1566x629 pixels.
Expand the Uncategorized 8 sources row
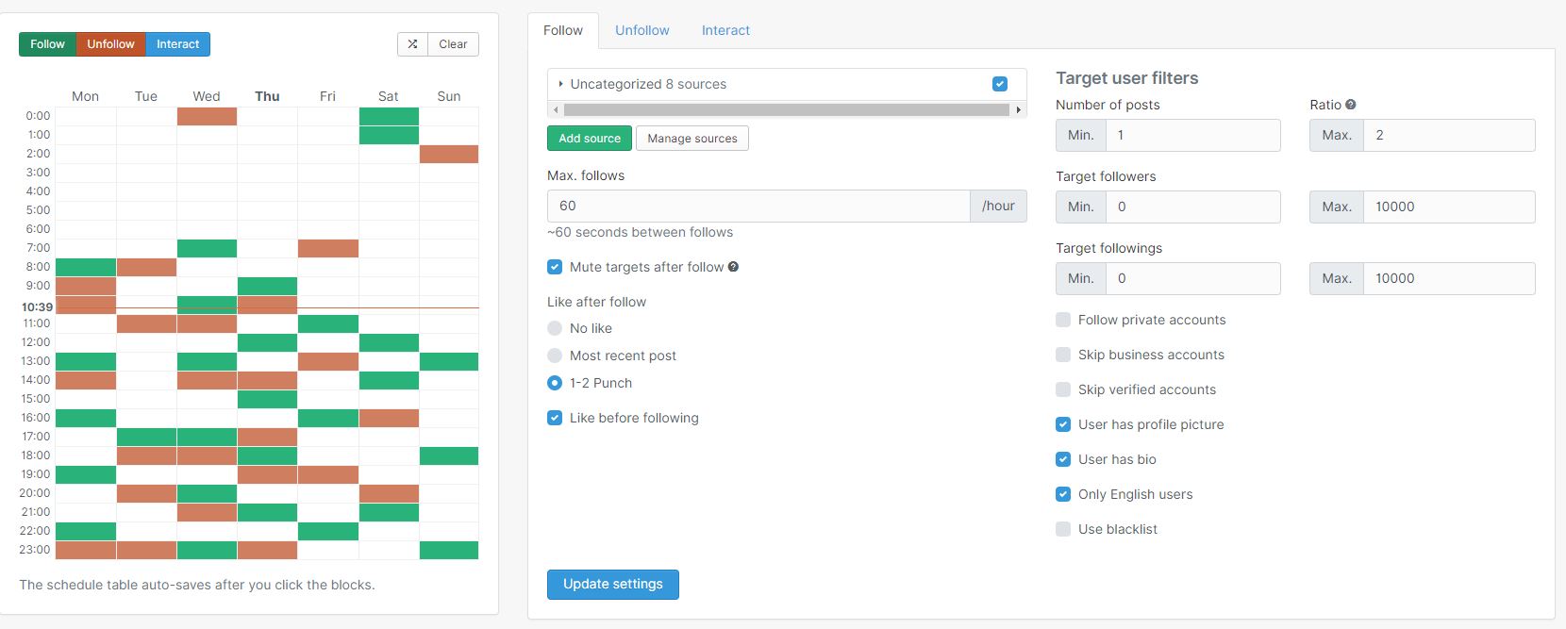pyautogui.click(x=787, y=84)
